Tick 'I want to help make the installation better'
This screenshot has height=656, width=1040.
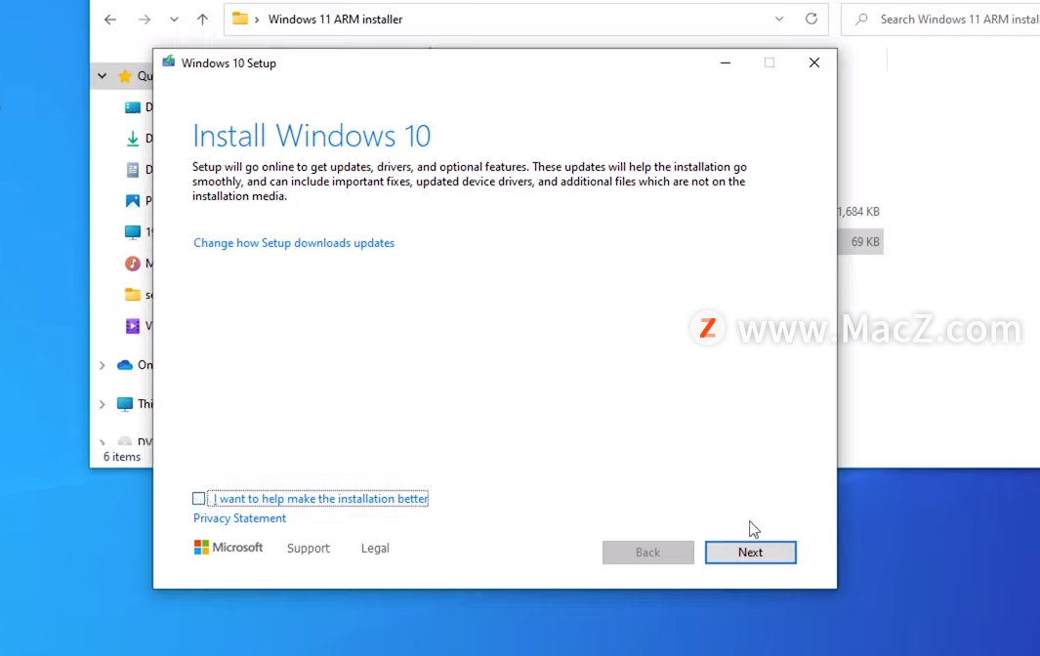pyautogui.click(x=198, y=498)
